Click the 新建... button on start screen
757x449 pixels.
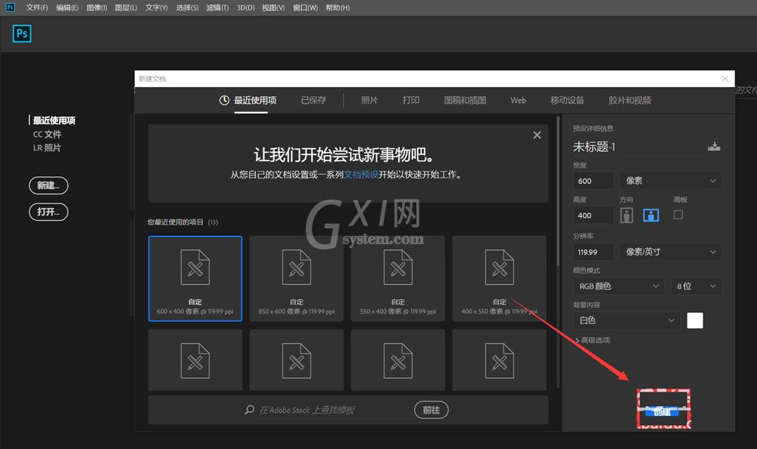(x=48, y=186)
